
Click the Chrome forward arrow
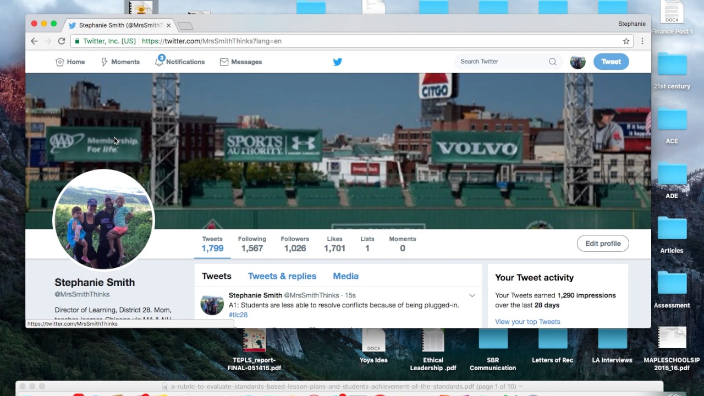48,41
